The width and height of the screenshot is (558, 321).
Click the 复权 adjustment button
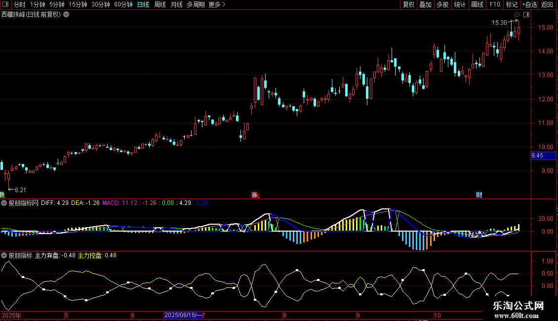[x=408, y=4]
